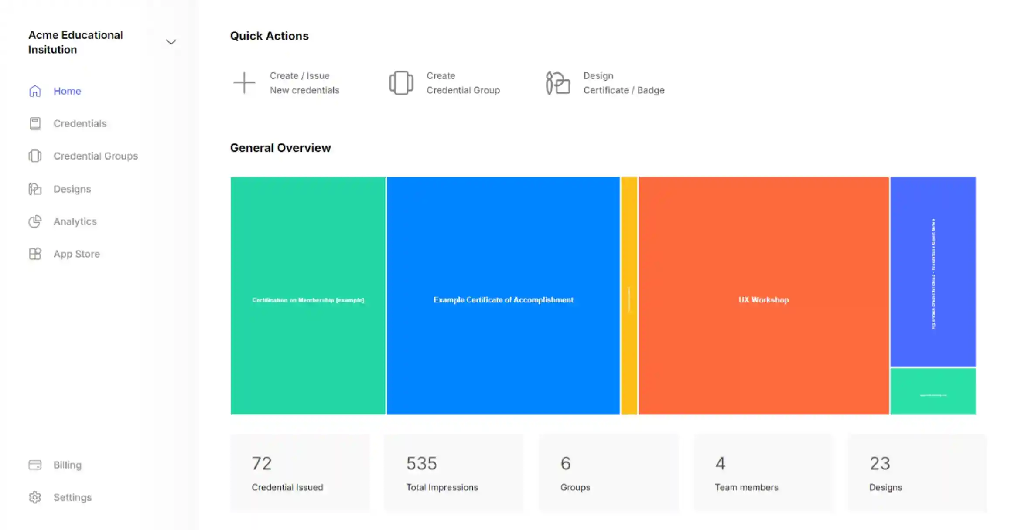Open the Example Certificate of Accomplishment block
Viewport: 1018px width, 530px height.
coord(503,299)
